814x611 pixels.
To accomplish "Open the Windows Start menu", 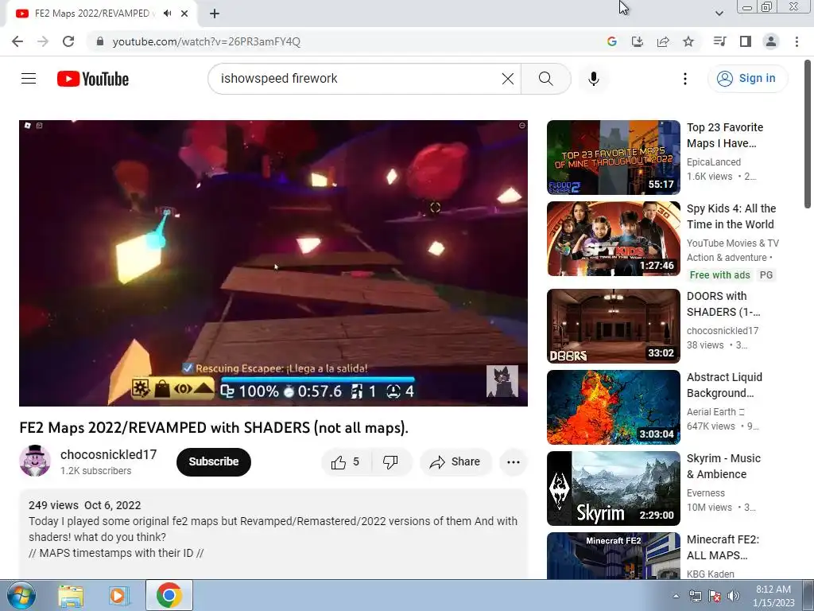I will click(x=21, y=595).
